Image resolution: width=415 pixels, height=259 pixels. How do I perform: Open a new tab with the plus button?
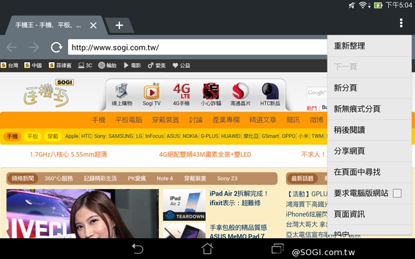[119, 25]
